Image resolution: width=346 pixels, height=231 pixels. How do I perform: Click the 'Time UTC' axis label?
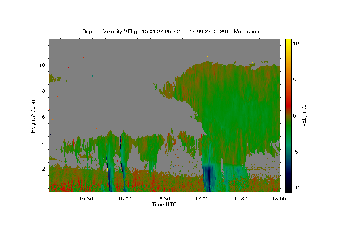pyautogui.click(x=164, y=205)
